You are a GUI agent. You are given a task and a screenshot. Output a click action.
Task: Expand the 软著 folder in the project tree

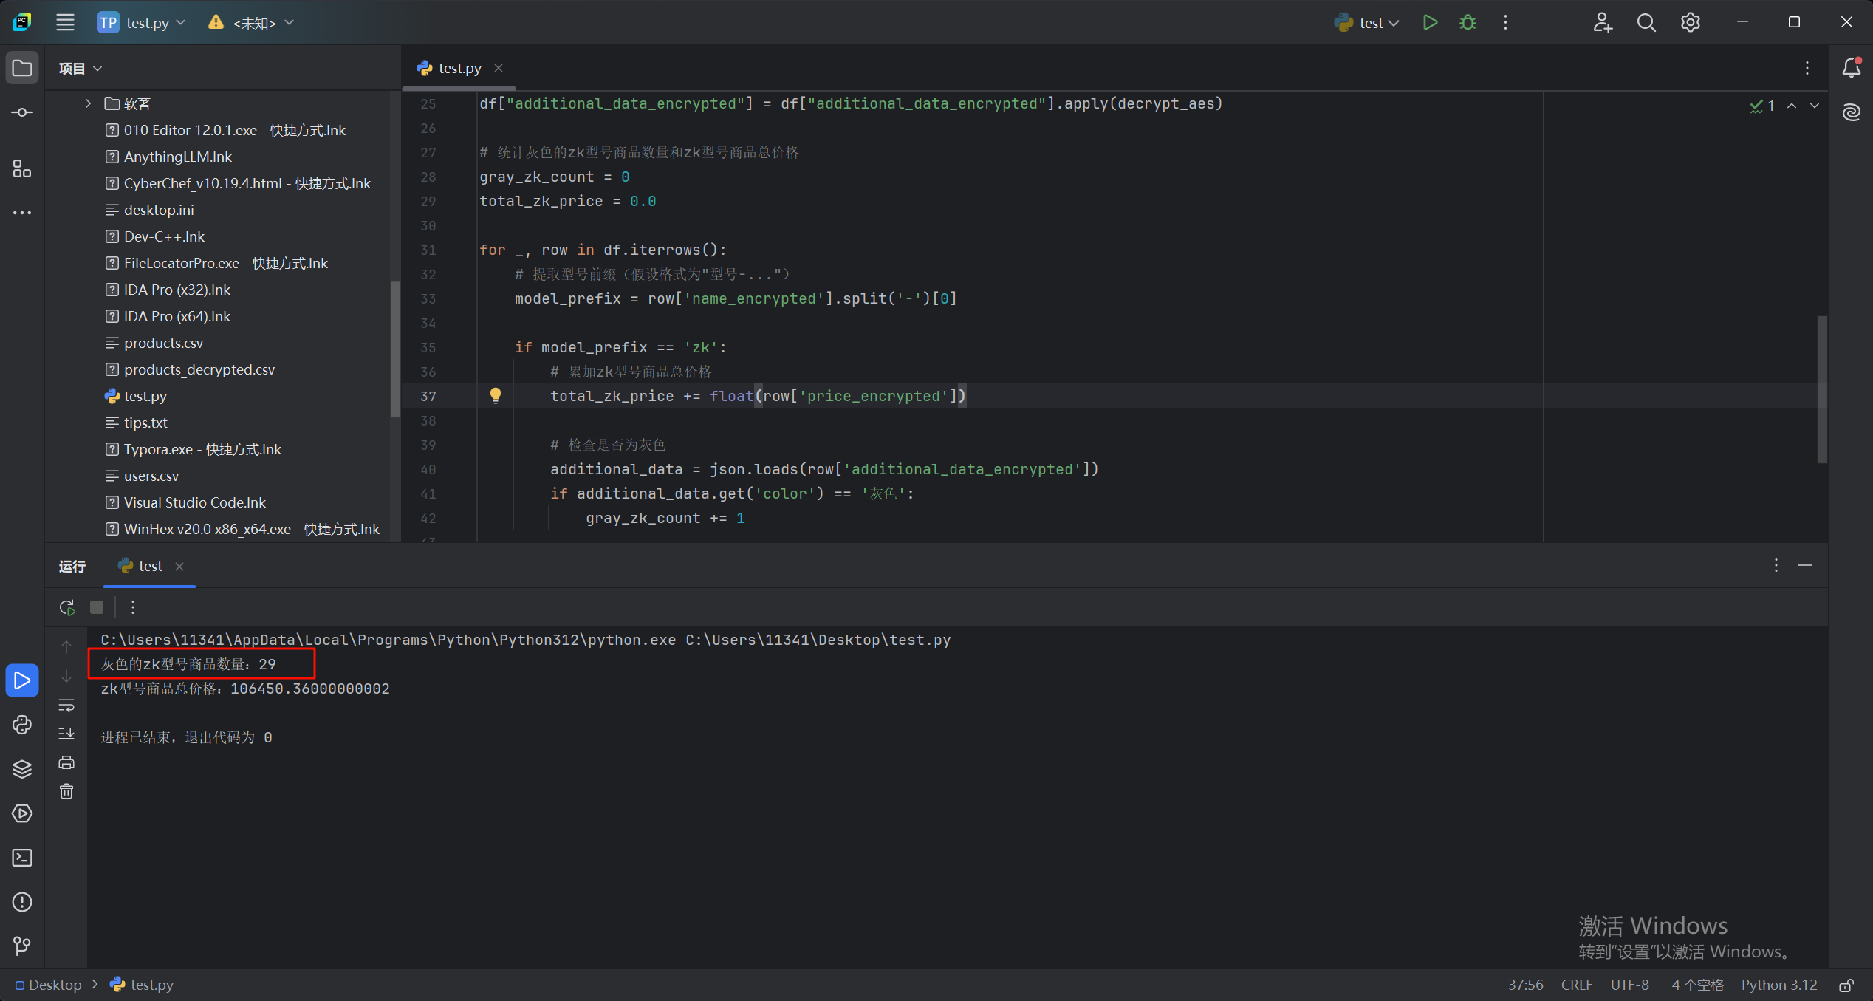coord(88,103)
